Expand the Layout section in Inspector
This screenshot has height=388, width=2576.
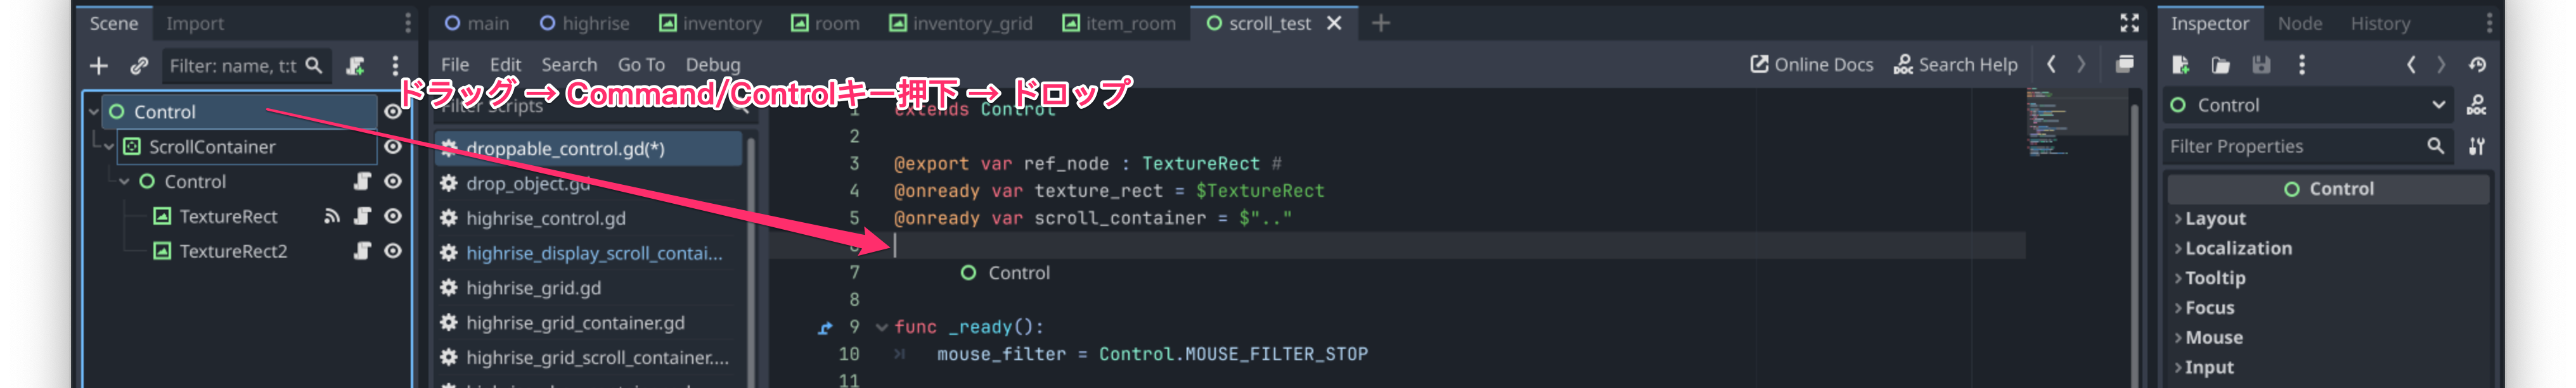(2214, 218)
